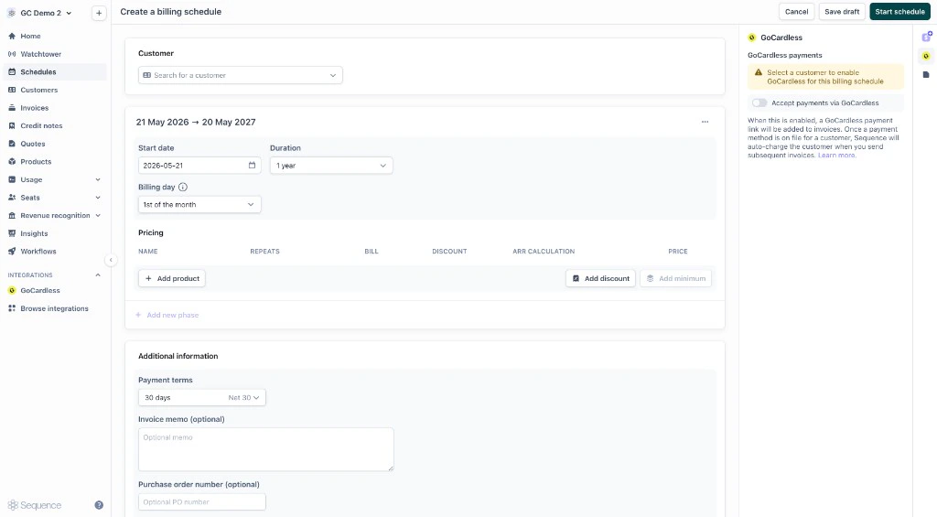Image resolution: width=937 pixels, height=517 pixels.
Task: Open Browse integrations
Action: pyautogui.click(x=54, y=308)
